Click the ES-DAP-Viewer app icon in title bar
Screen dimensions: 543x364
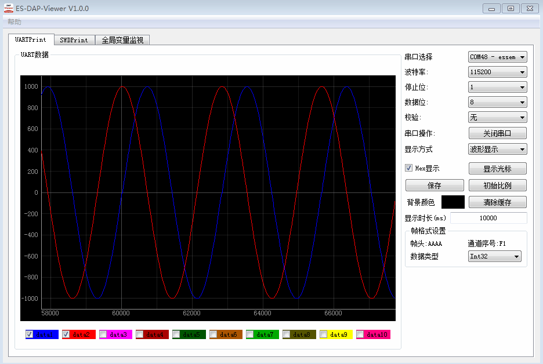click(9, 8)
